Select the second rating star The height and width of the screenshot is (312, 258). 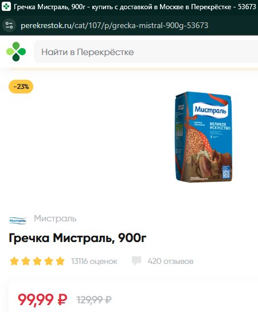(x=26, y=261)
